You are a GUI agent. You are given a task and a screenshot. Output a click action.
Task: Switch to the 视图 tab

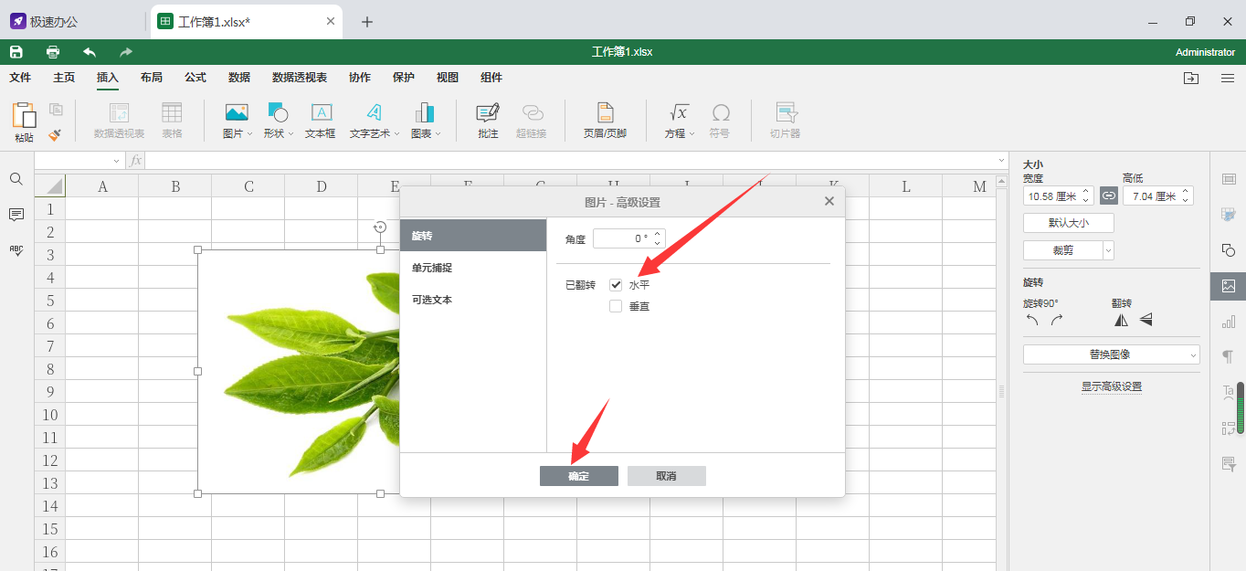coord(448,78)
